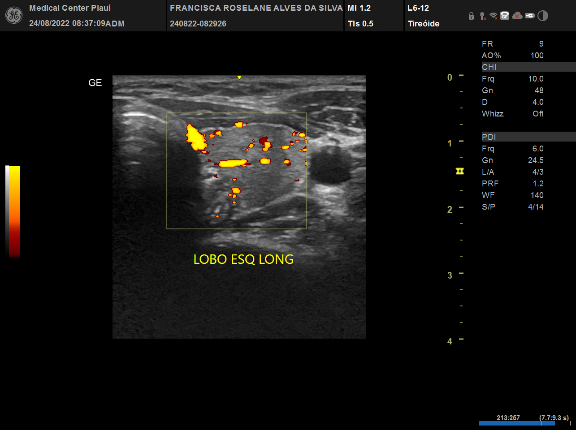This screenshot has width=576, height=430.
Task: Click the GE logo in the top-left corner
Action: point(13,16)
